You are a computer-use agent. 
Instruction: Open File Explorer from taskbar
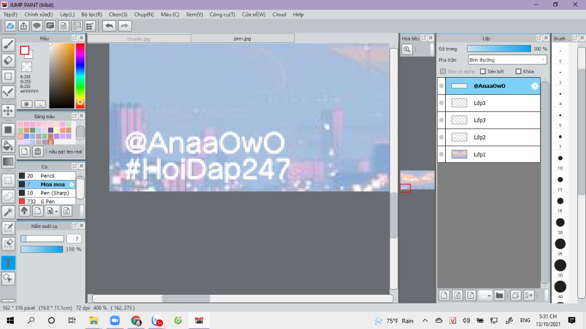(93, 320)
